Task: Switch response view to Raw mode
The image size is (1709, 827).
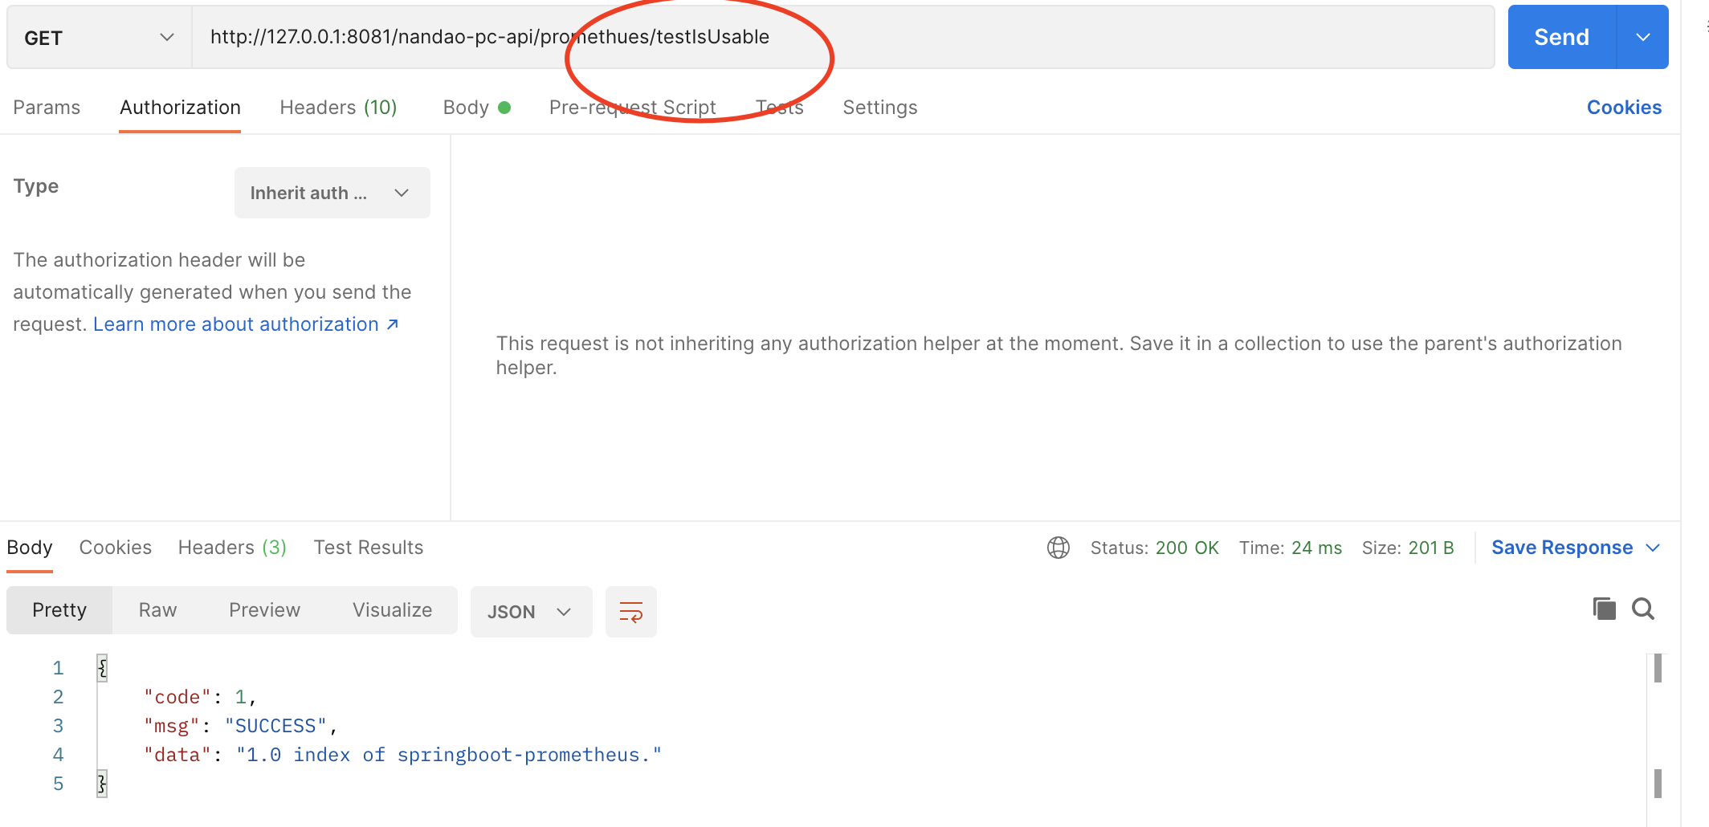Action: pyautogui.click(x=156, y=609)
